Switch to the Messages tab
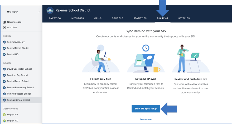This screenshot has width=232, height=124. (78, 18)
